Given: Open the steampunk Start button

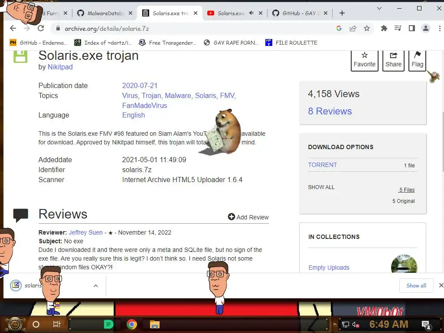Looking at the screenshot, I should click(x=15, y=324).
